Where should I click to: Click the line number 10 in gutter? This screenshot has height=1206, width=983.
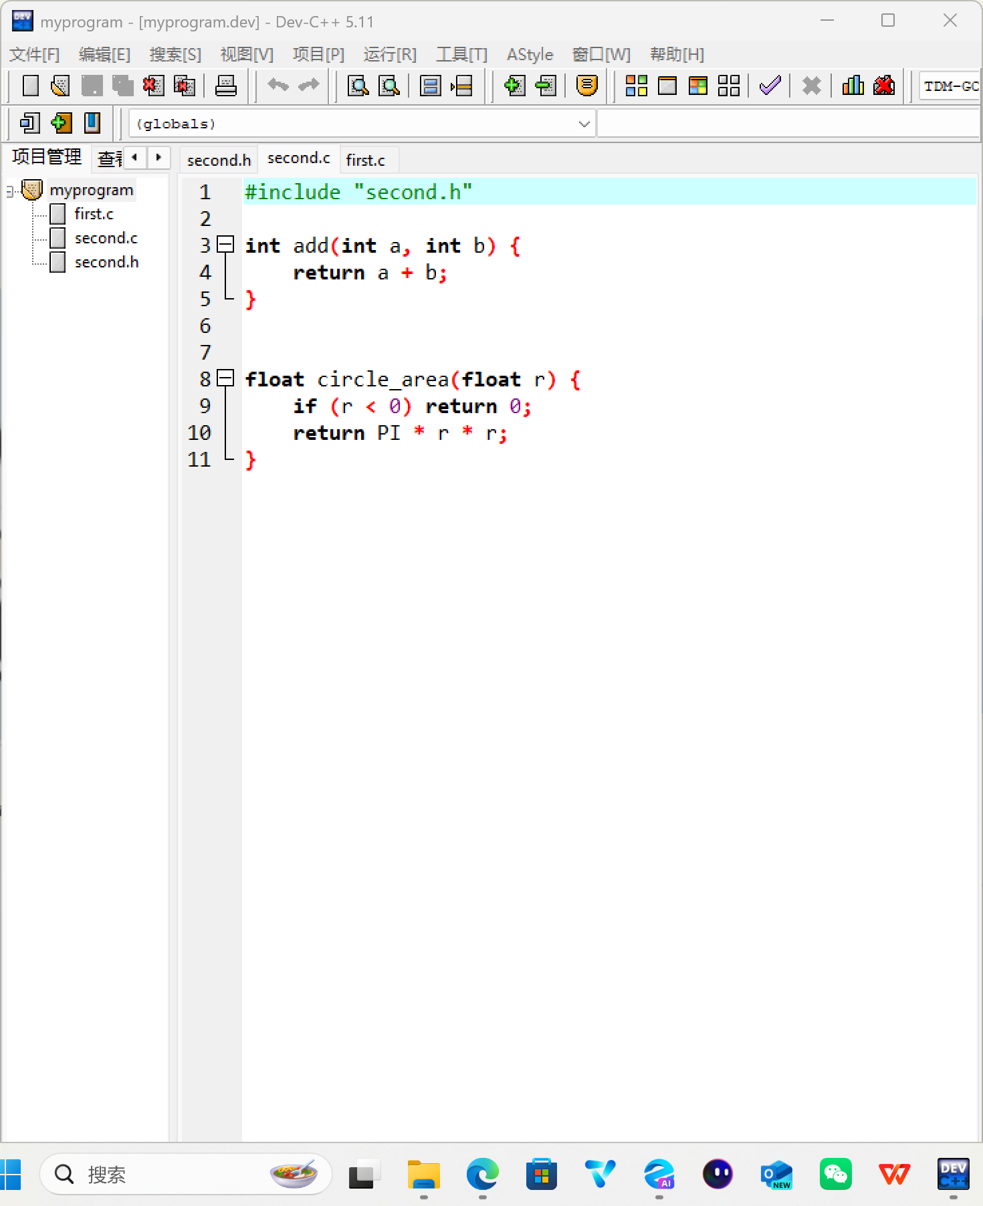tap(199, 433)
